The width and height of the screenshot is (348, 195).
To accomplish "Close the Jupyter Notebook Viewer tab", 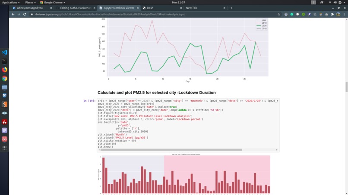I will [x=138, y=8].
